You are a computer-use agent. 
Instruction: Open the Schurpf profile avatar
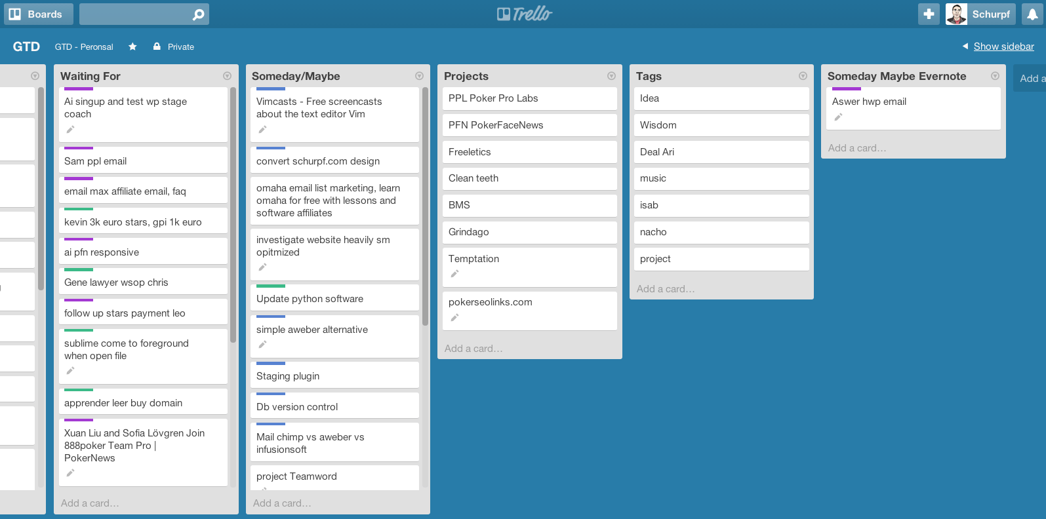click(956, 14)
